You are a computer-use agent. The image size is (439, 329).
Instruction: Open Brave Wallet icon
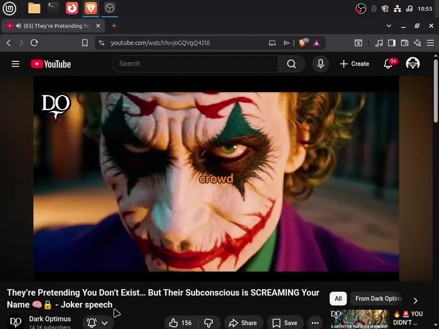pos(405,43)
